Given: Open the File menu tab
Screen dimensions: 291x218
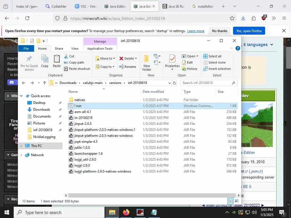Looking at the screenshot, I should click(x=26, y=48).
